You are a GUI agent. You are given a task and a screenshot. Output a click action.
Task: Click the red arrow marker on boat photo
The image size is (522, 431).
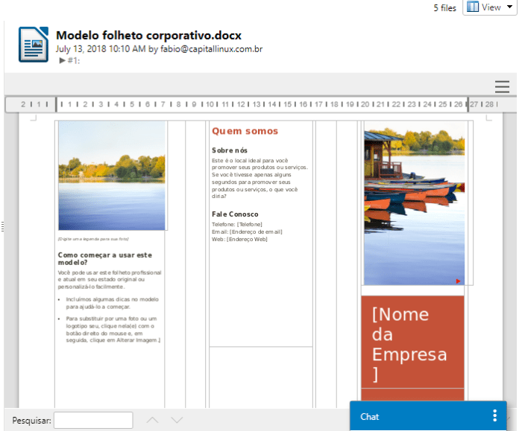(458, 281)
